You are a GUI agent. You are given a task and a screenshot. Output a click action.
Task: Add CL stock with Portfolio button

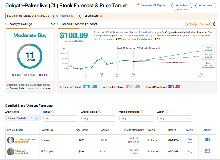206,6
